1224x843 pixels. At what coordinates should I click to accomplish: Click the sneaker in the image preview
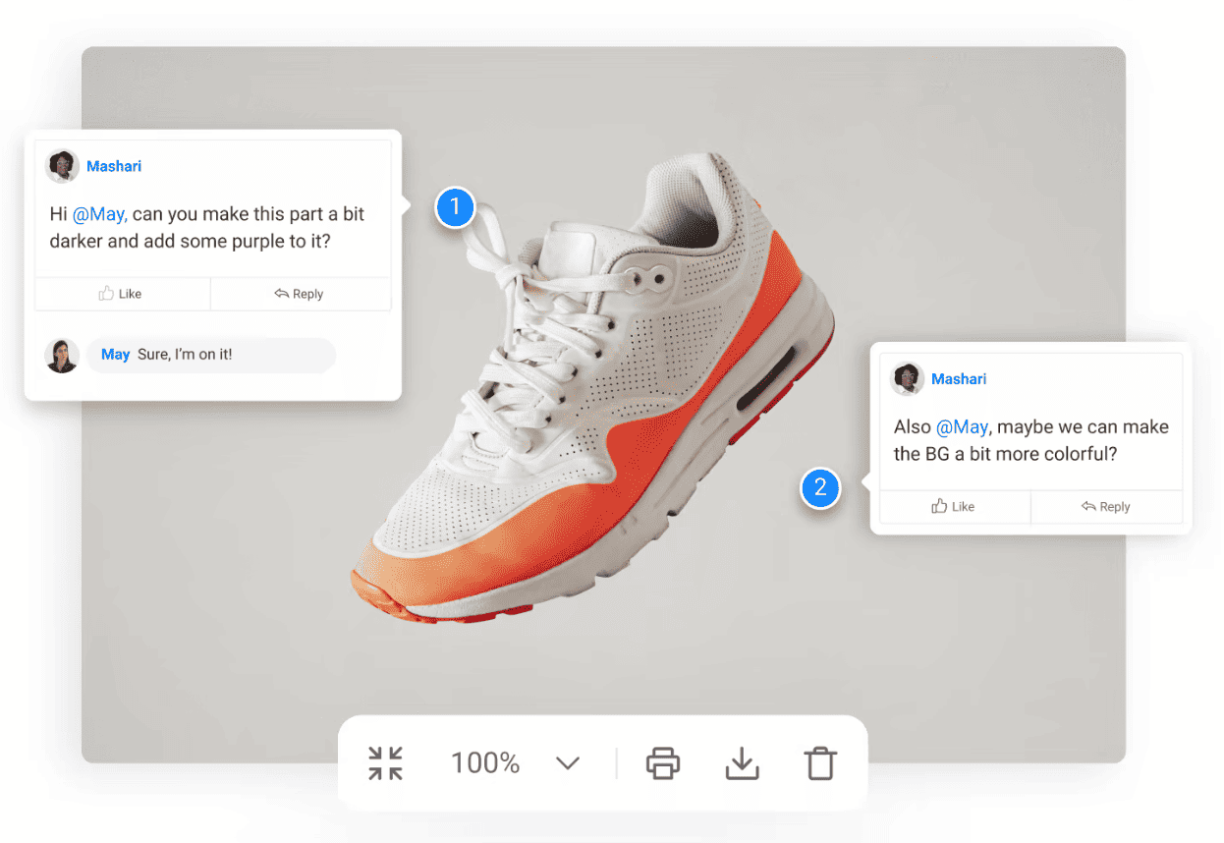click(x=595, y=388)
